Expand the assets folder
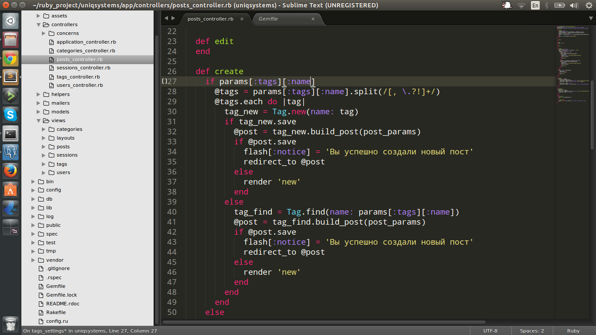The image size is (596, 335). tap(39, 16)
